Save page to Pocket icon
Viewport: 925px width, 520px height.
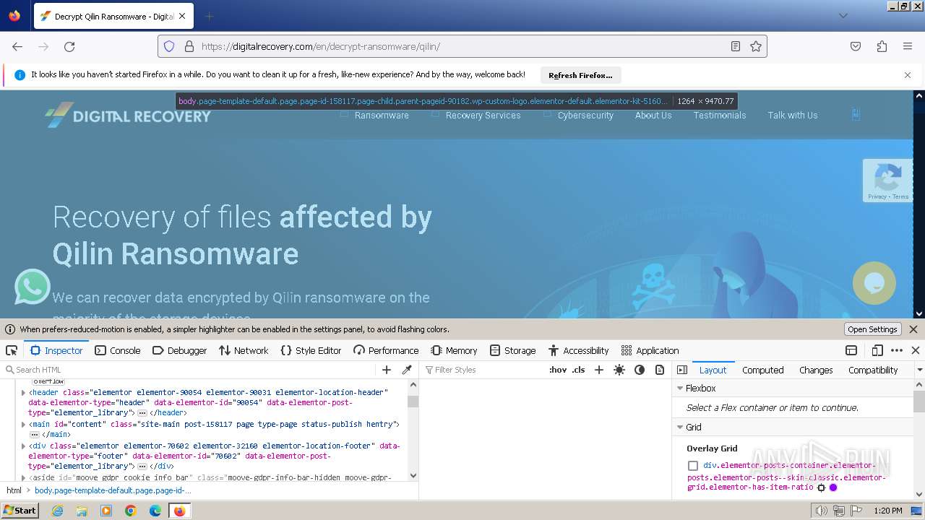pos(856,46)
